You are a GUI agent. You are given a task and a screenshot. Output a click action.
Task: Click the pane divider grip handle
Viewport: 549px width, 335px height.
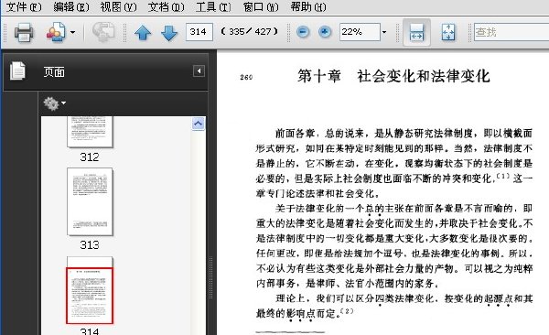[210, 277]
